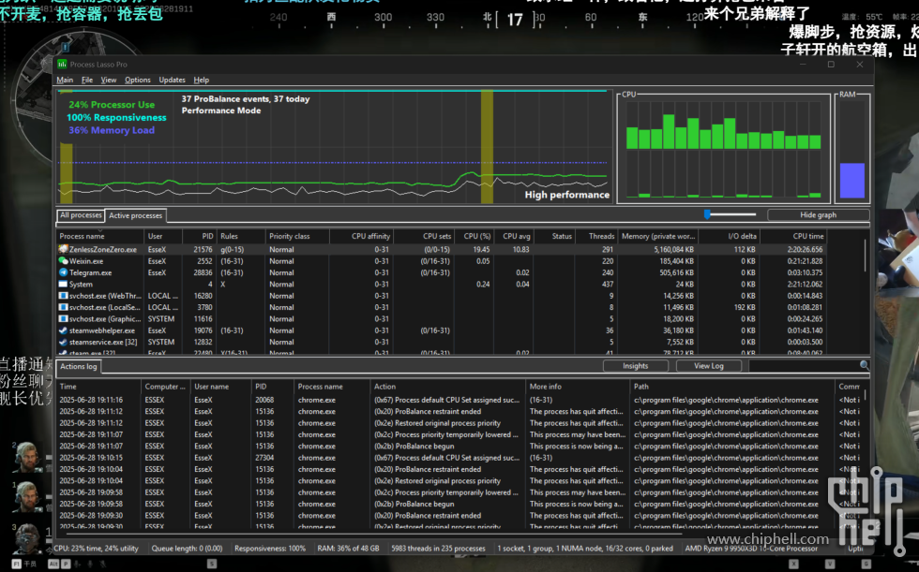Click the ZenlessZoneZero.exe process icon
The image size is (919, 572).
[x=64, y=249]
